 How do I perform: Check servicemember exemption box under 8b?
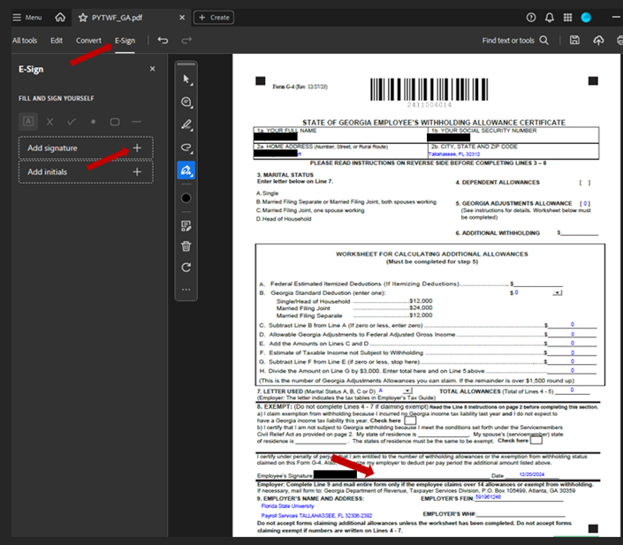[537, 440]
